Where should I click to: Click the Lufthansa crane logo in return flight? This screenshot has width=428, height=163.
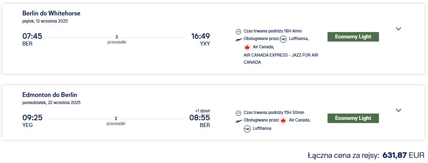247,128
